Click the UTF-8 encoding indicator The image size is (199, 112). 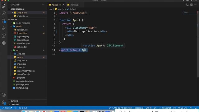(x=149, y=108)
